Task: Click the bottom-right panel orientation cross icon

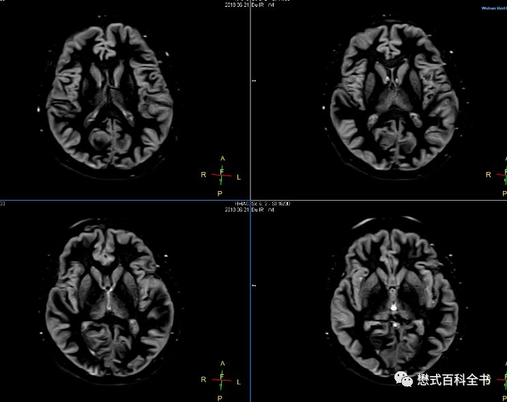Action: point(504,379)
